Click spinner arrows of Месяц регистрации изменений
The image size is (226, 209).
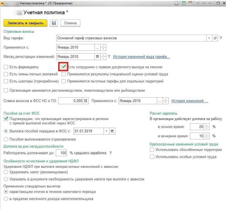coord(103,56)
